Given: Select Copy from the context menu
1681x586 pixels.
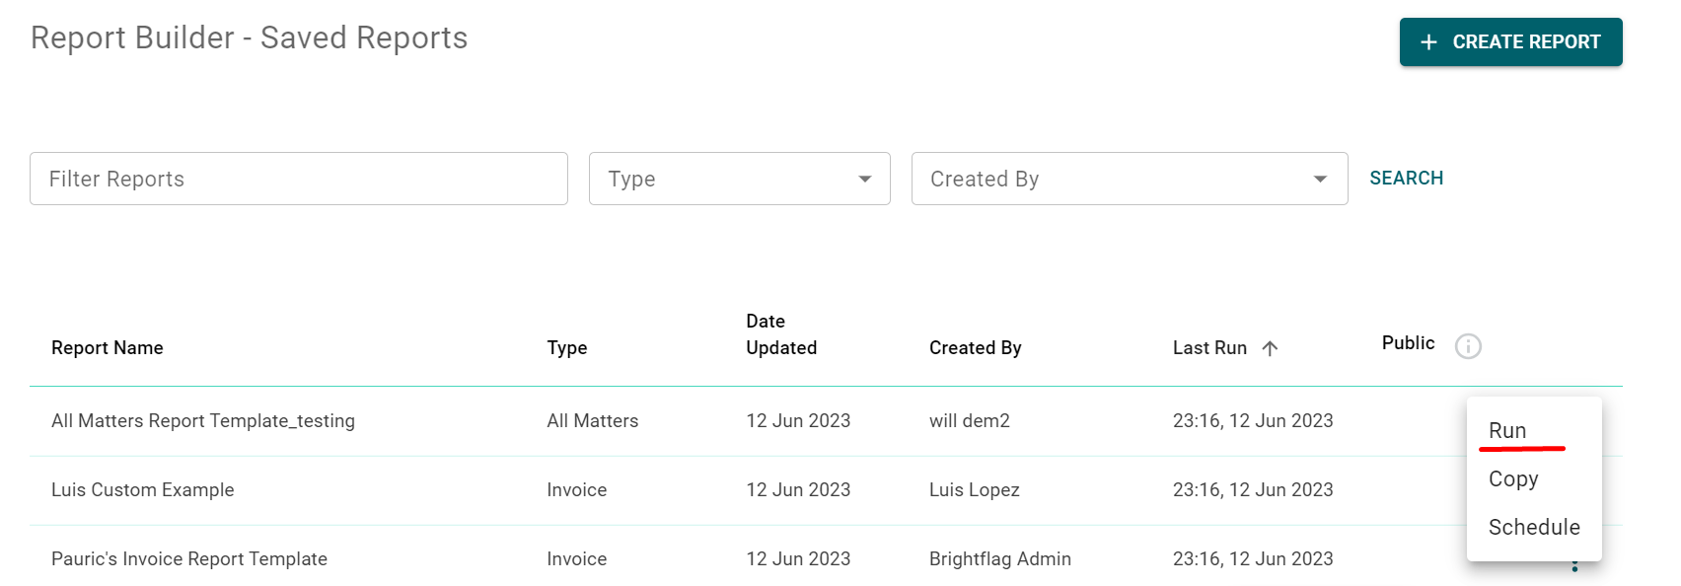Looking at the screenshot, I should pos(1513,479).
